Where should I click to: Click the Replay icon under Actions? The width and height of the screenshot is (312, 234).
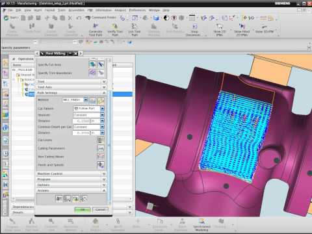[x=67, y=198]
